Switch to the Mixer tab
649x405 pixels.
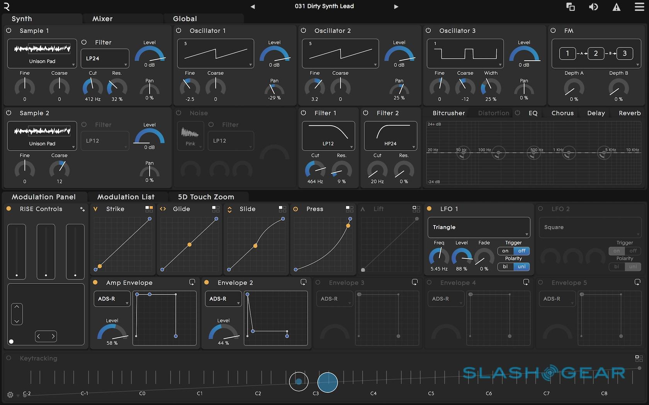pyautogui.click(x=102, y=19)
